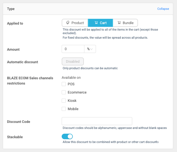Enable the Ecommerce channel checkbox
This screenshot has width=177, height=152.
coord(64,92)
